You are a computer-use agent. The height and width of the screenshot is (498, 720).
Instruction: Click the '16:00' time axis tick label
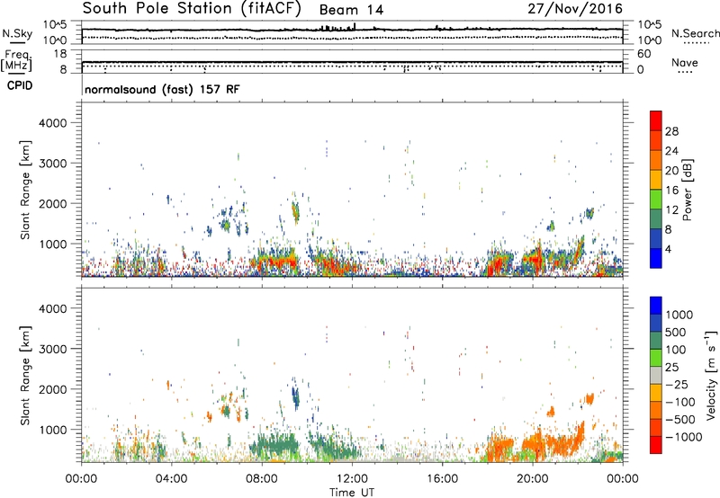442,479
